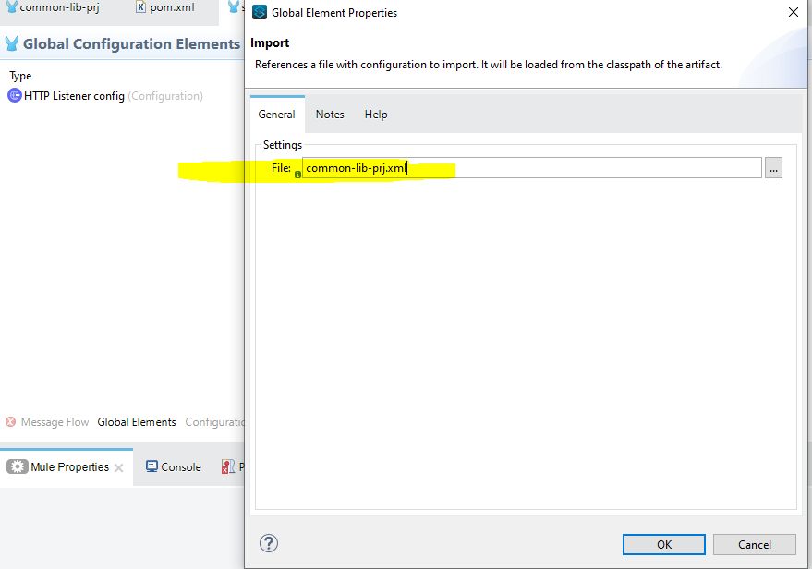Click the Global Element Properties title icon
The image size is (812, 569).
point(260,12)
